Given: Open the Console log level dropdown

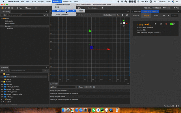Looking at the screenshot, I should tap(88, 87).
